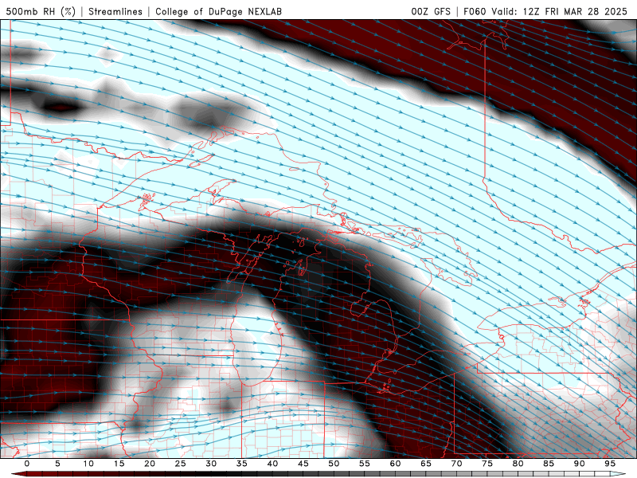Click the colorbar label "15"

click(119, 464)
